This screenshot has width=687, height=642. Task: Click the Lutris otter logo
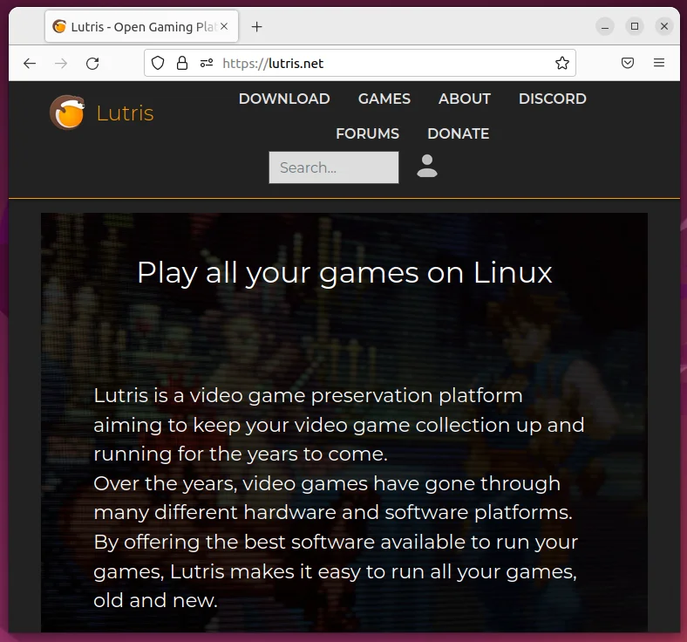point(67,113)
